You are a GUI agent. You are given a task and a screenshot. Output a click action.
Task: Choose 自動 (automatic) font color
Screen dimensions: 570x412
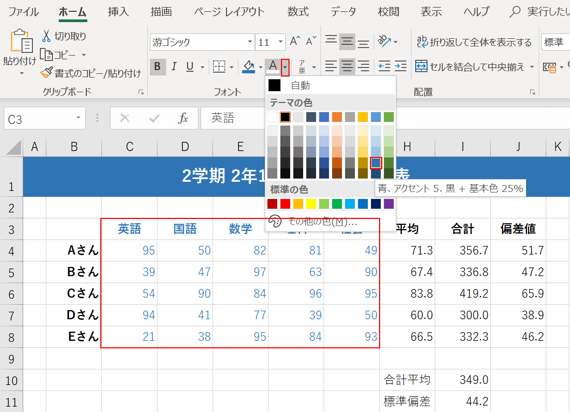coord(331,85)
